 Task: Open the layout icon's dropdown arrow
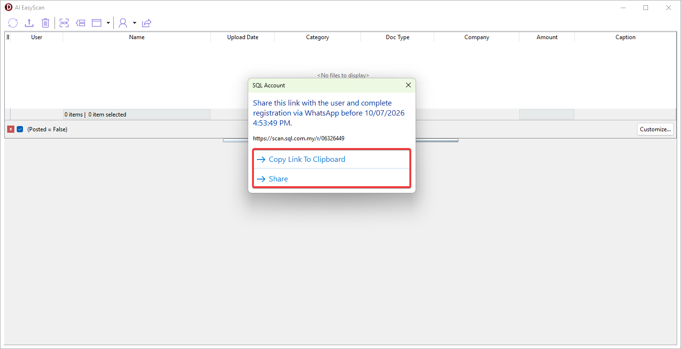109,23
